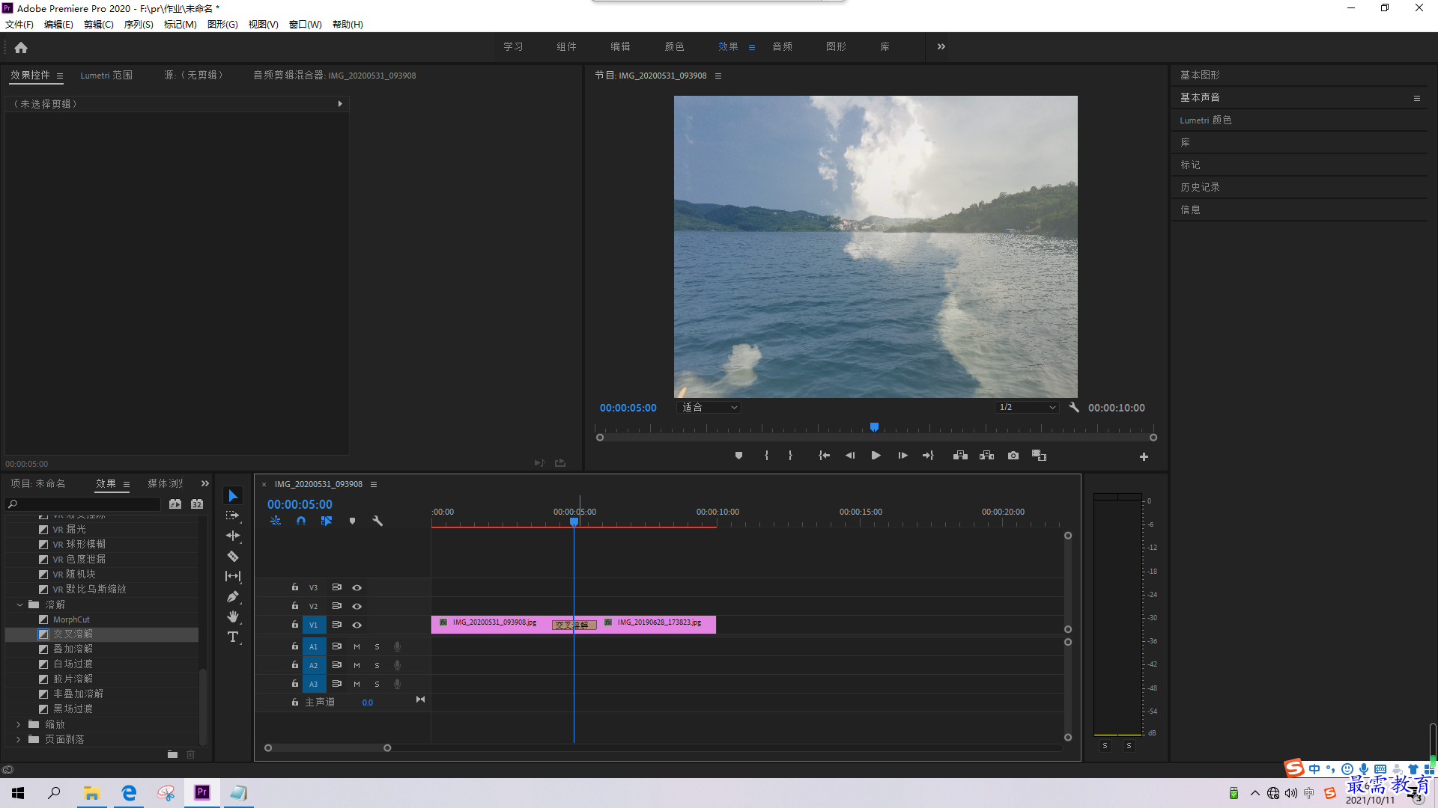Click the Extract button
The image size is (1438, 808).
pos(986,456)
